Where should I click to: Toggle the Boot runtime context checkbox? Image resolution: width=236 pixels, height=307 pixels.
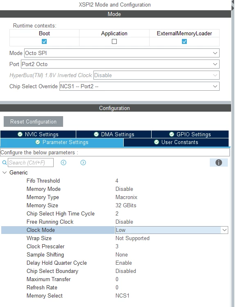click(44, 41)
